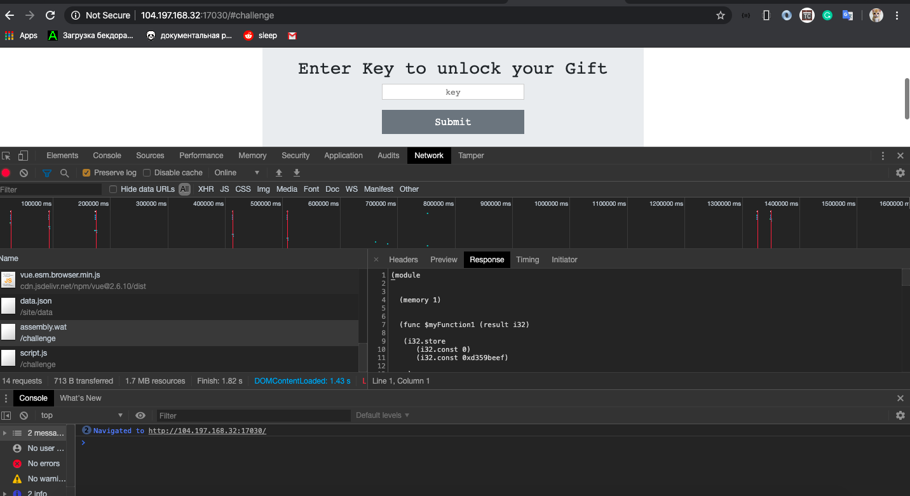Activate the inspect element picker
The image size is (910, 496).
point(6,156)
